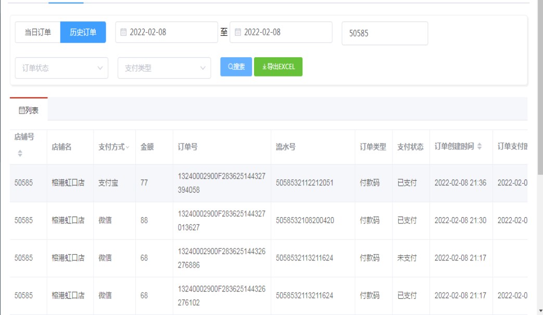The height and width of the screenshot is (315, 543).
Task: Click the filter chevron beside 支付方式 header
Action: [x=128, y=147]
